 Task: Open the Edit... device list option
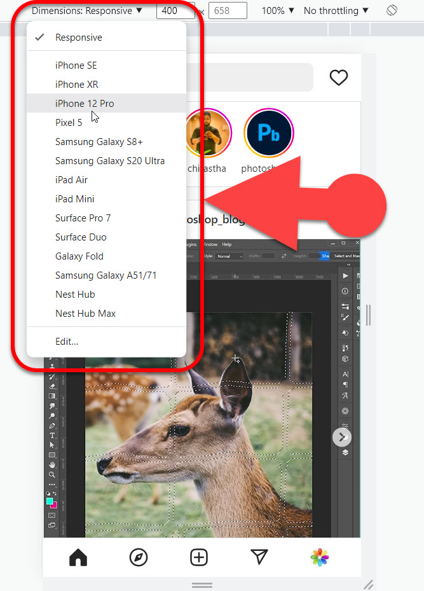coord(107,342)
